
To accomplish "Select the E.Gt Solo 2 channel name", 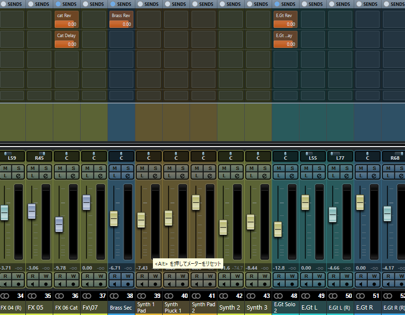I will point(286,308).
